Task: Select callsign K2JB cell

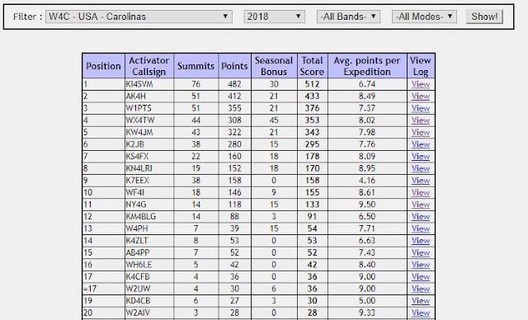Action: click(x=149, y=144)
